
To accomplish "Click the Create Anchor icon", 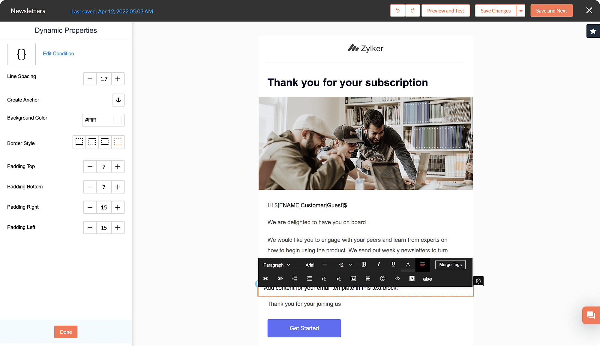I will pyautogui.click(x=118, y=100).
